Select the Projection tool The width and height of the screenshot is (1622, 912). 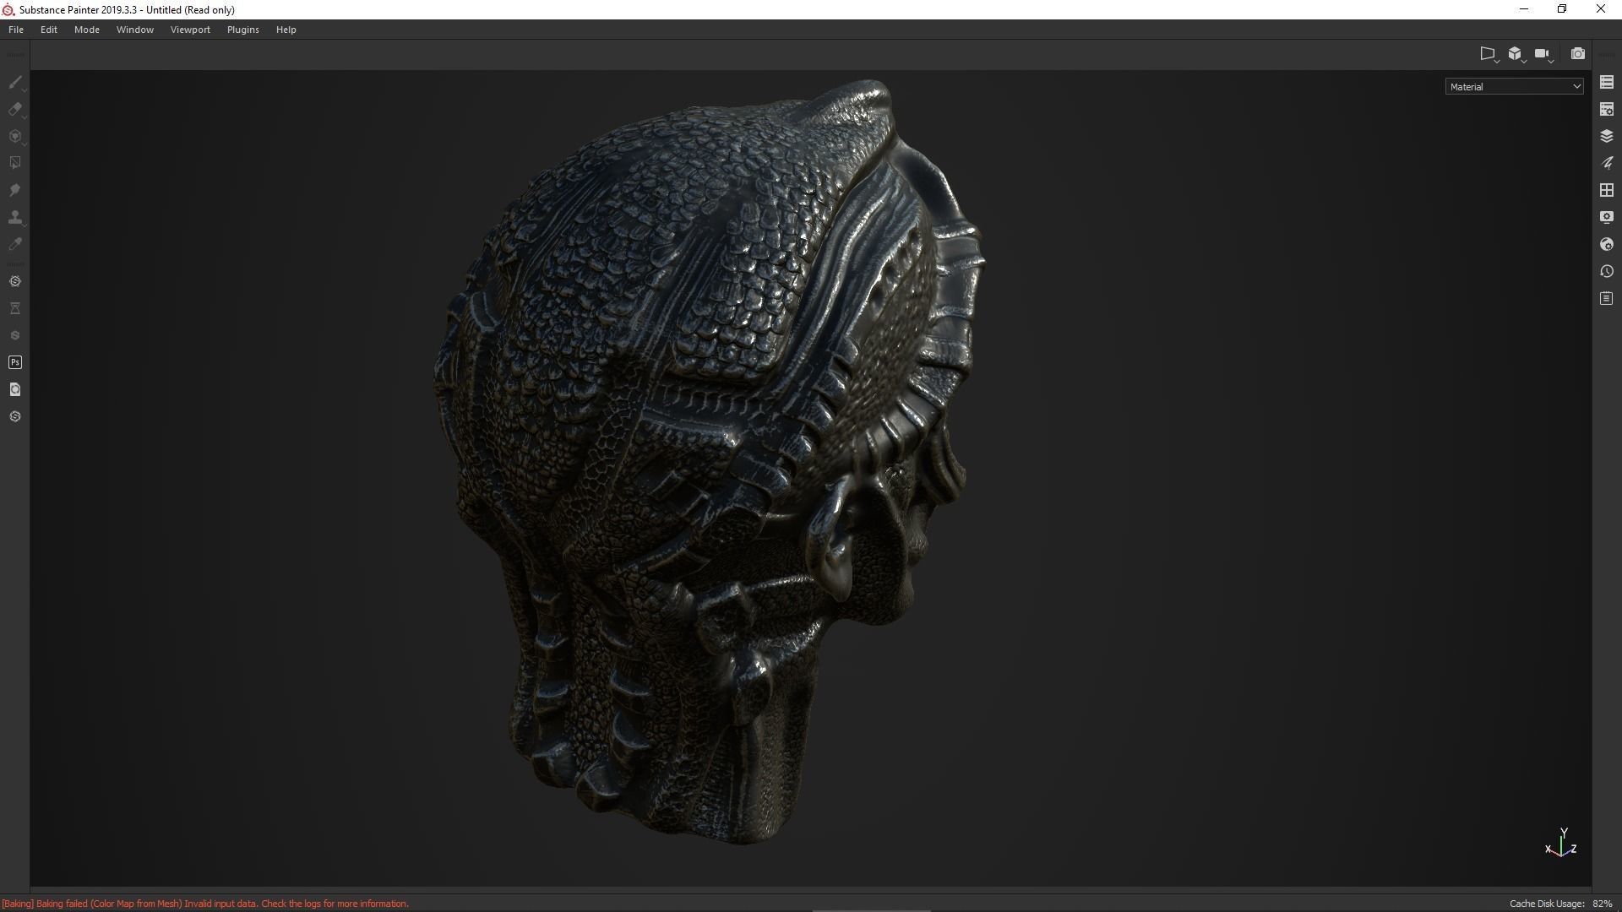pos(15,137)
